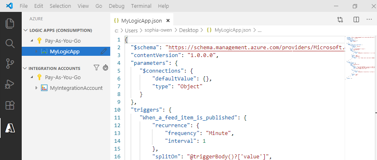Click the "contentVersion" key on line 3

click(156, 55)
